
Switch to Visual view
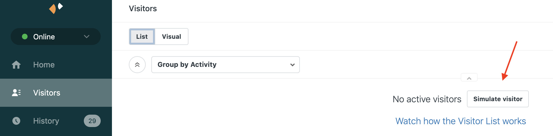172,37
